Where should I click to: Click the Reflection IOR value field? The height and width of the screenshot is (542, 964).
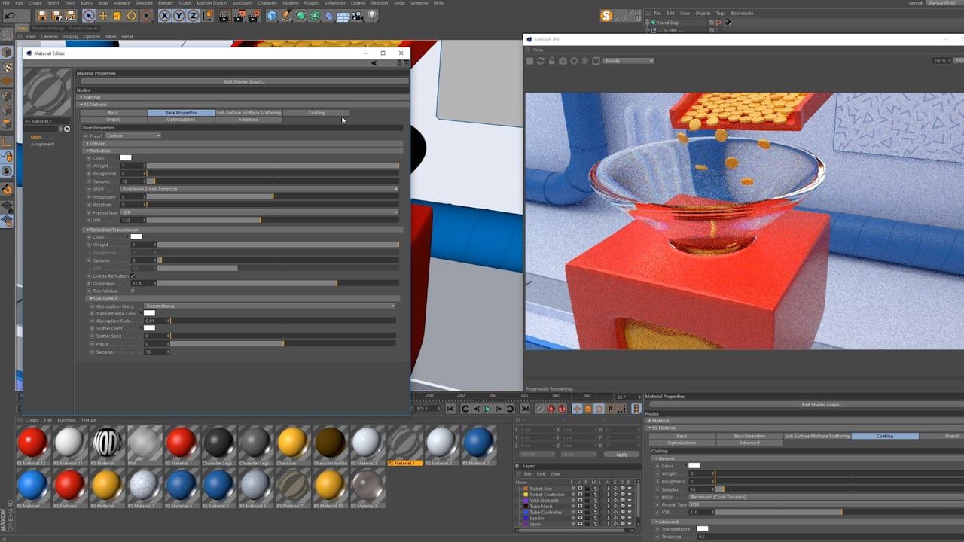[x=133, y=221]
